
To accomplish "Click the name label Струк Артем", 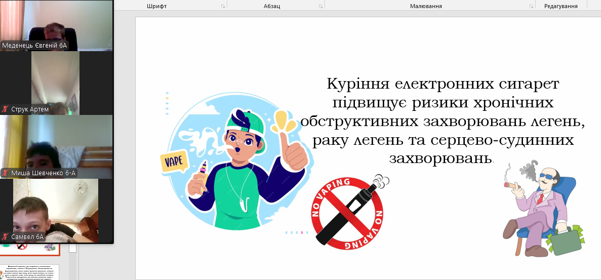I will point(30,109).
